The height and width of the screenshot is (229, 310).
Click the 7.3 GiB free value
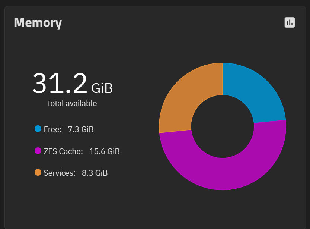pyautogui.click(x=81, y=129)
